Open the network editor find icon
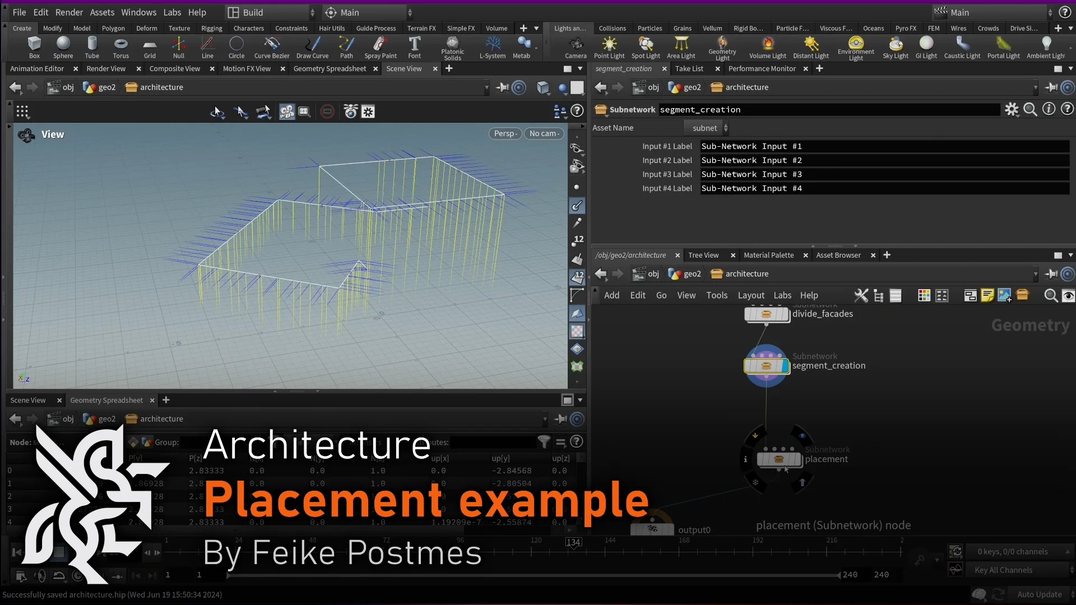 coord(1051,295)
